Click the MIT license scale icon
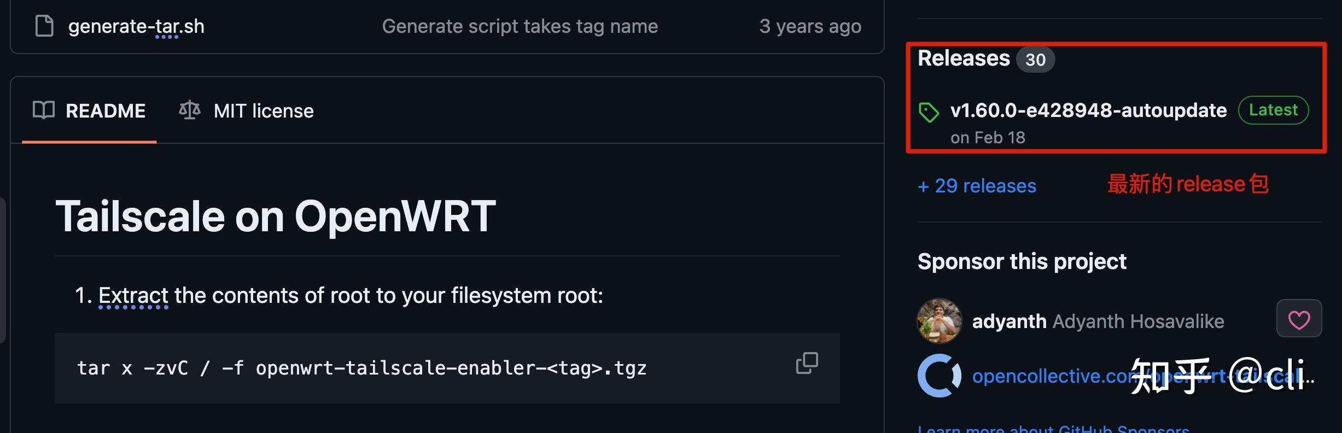This screenshot has width=1342, height=433. coord(190,110)
